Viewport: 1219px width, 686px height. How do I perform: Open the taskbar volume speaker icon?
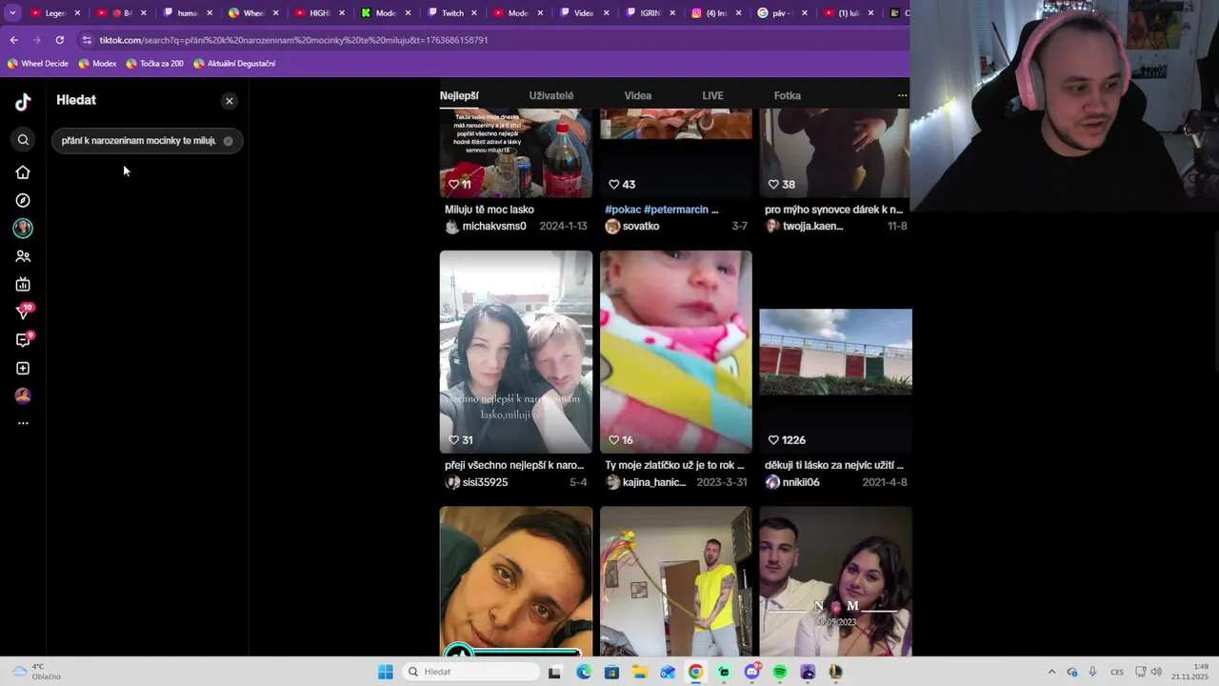tap(1156, 672)
